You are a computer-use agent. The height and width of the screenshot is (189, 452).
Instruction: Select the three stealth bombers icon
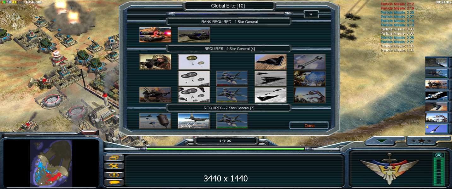(x=271, y=95)
